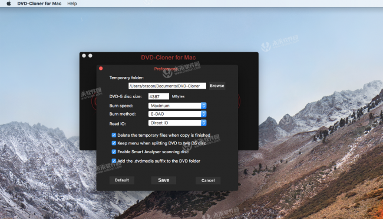Click the 'Preferences' dialog title
383x219 pixels.
[x=166, y=69]
